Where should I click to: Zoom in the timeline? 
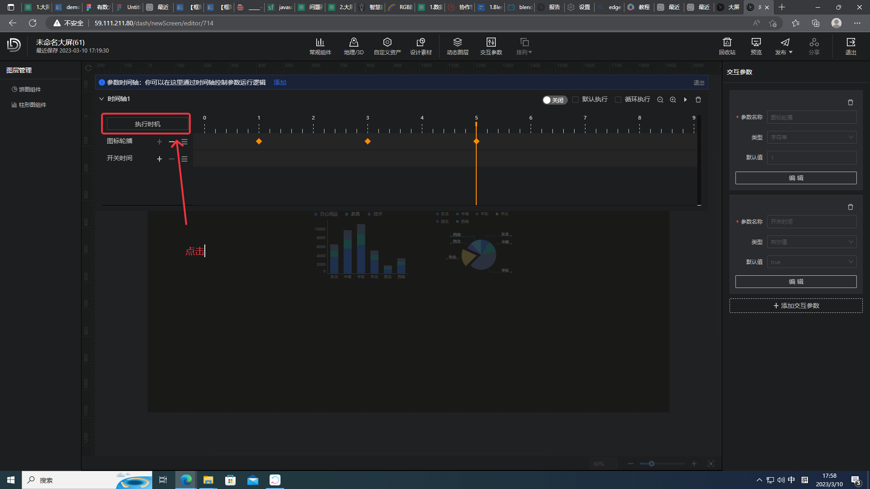click(673, 100)
